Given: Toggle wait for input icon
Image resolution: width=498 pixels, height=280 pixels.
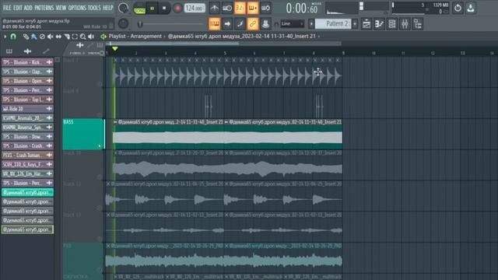Looking at the screenshot, I should click(227, 9).
